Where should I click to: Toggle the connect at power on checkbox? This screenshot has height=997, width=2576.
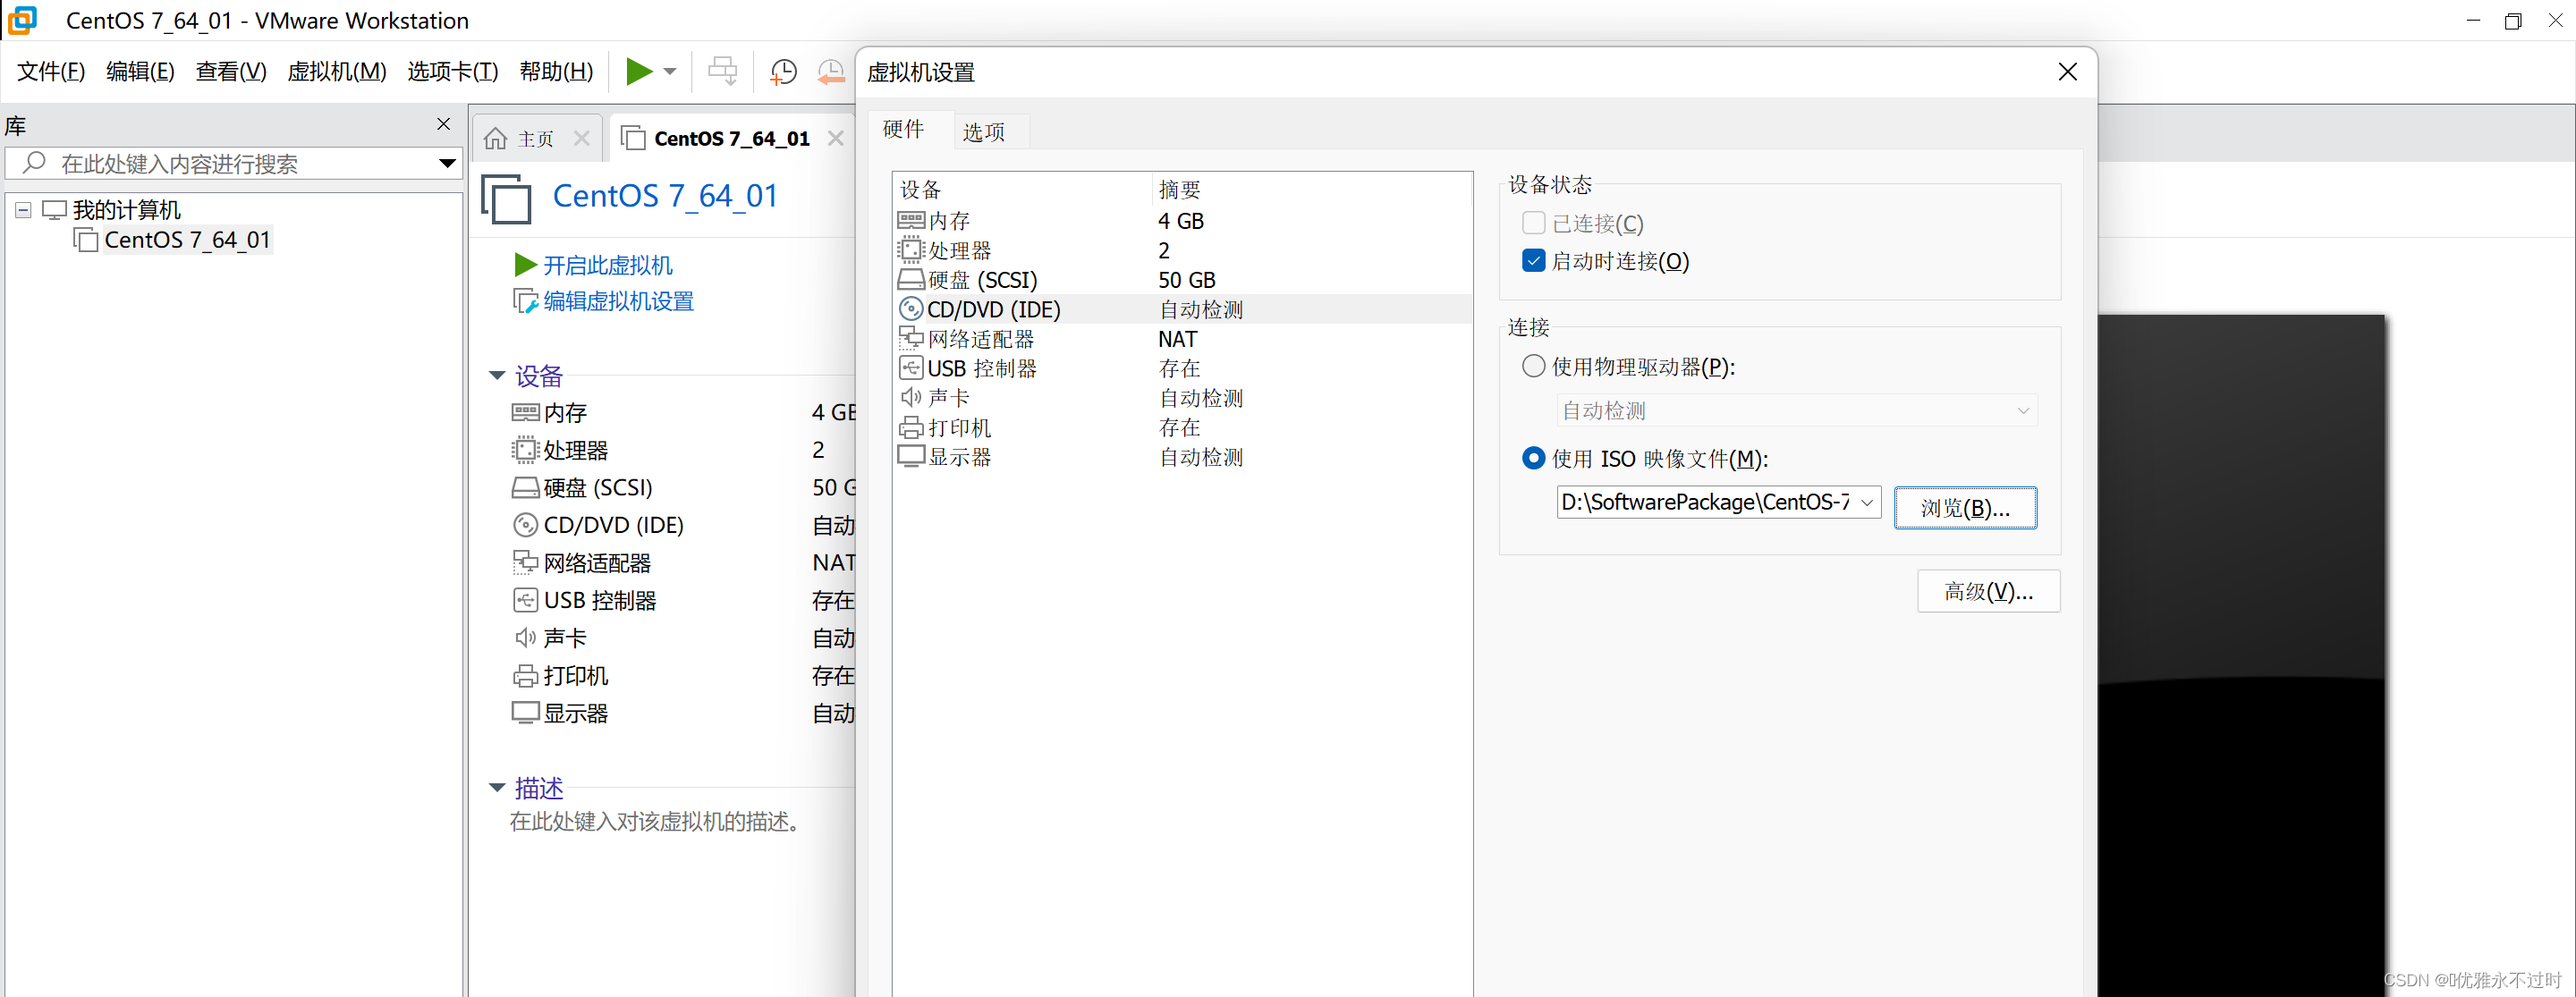[1533, 262]
